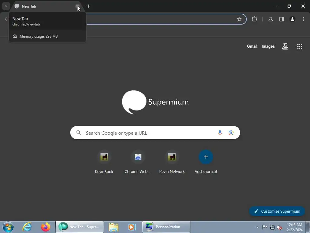Open the profile avatar menu
The height and width of the screenshot is (233, 310).
292,19
